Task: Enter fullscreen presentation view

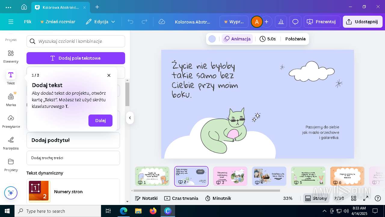Action: click(366, 198)
